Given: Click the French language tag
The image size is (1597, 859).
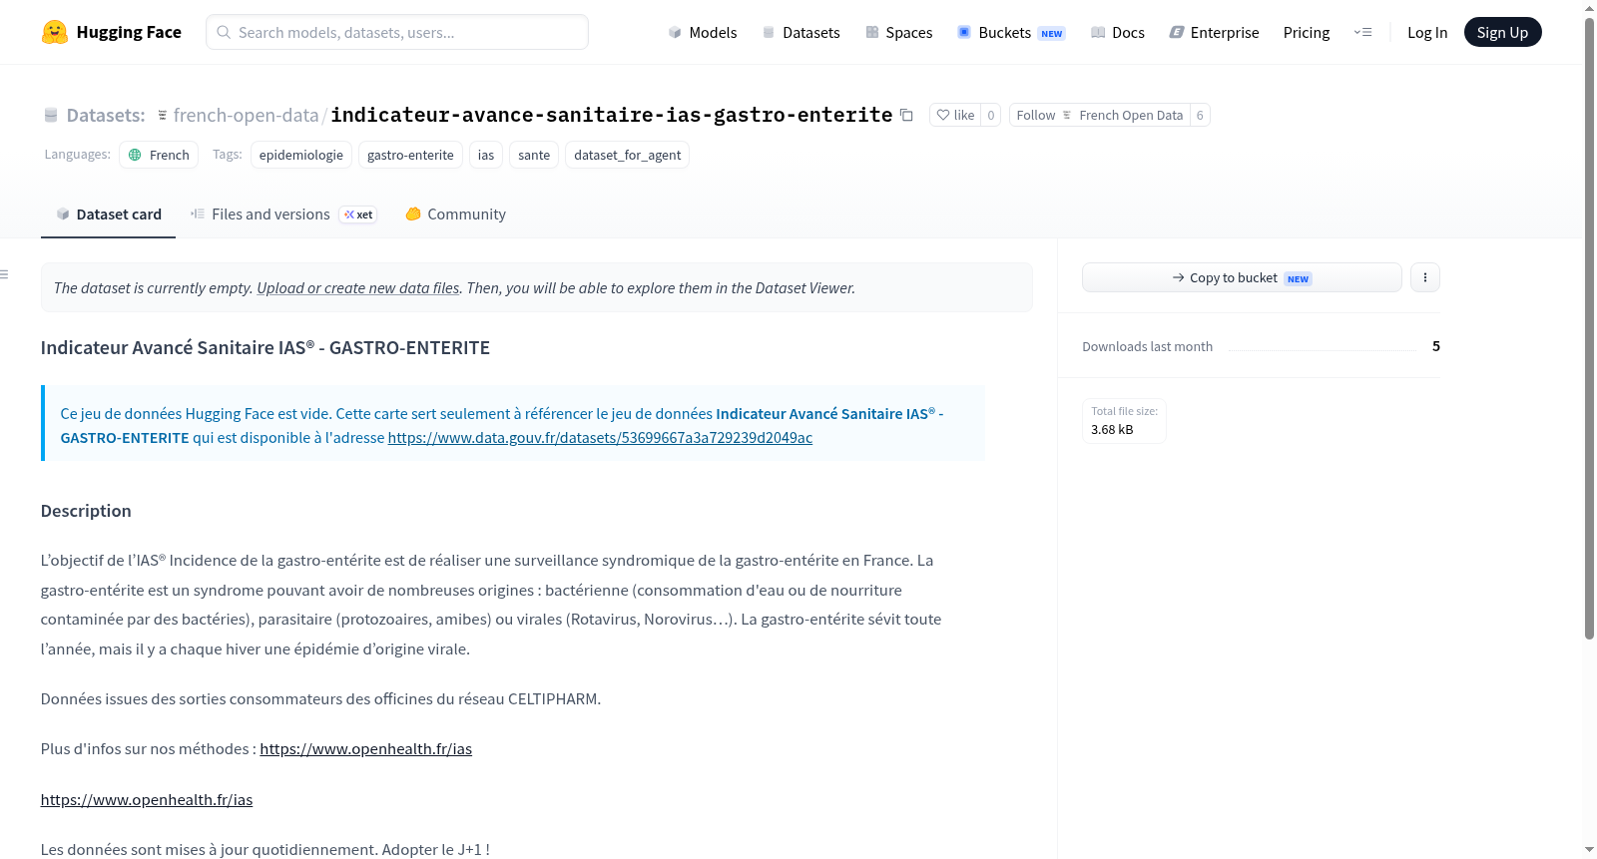Looking at the screenshot, I should click(x=159, y=155).
